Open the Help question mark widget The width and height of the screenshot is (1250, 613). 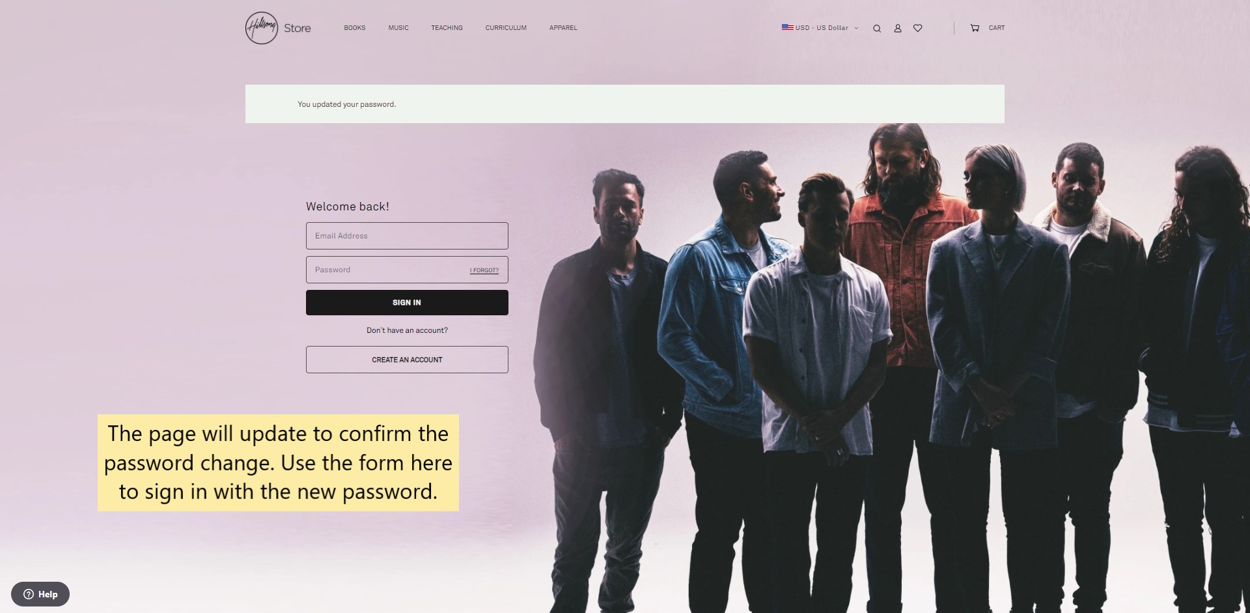40,594
